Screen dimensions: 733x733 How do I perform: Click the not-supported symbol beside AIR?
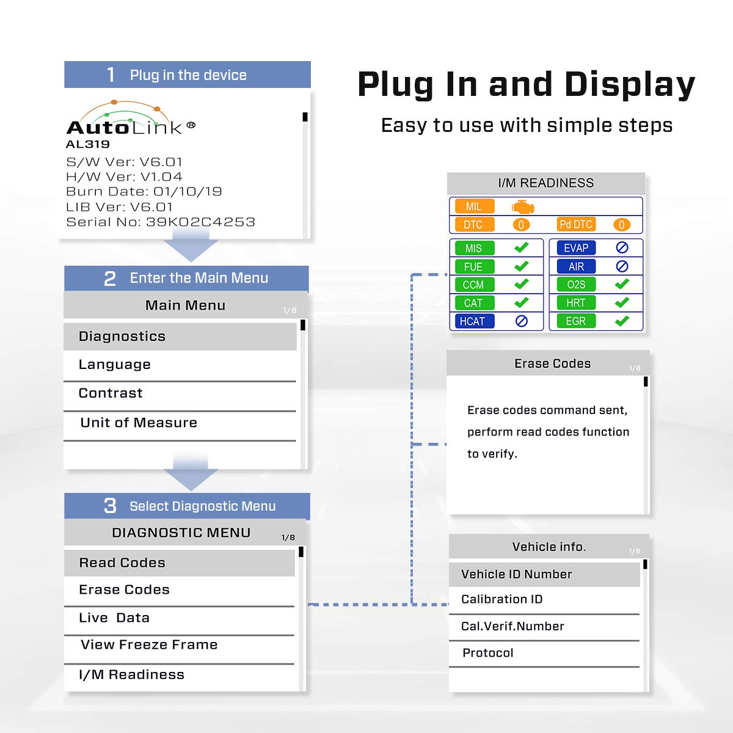pyautogui.click(x=622, y=266)
